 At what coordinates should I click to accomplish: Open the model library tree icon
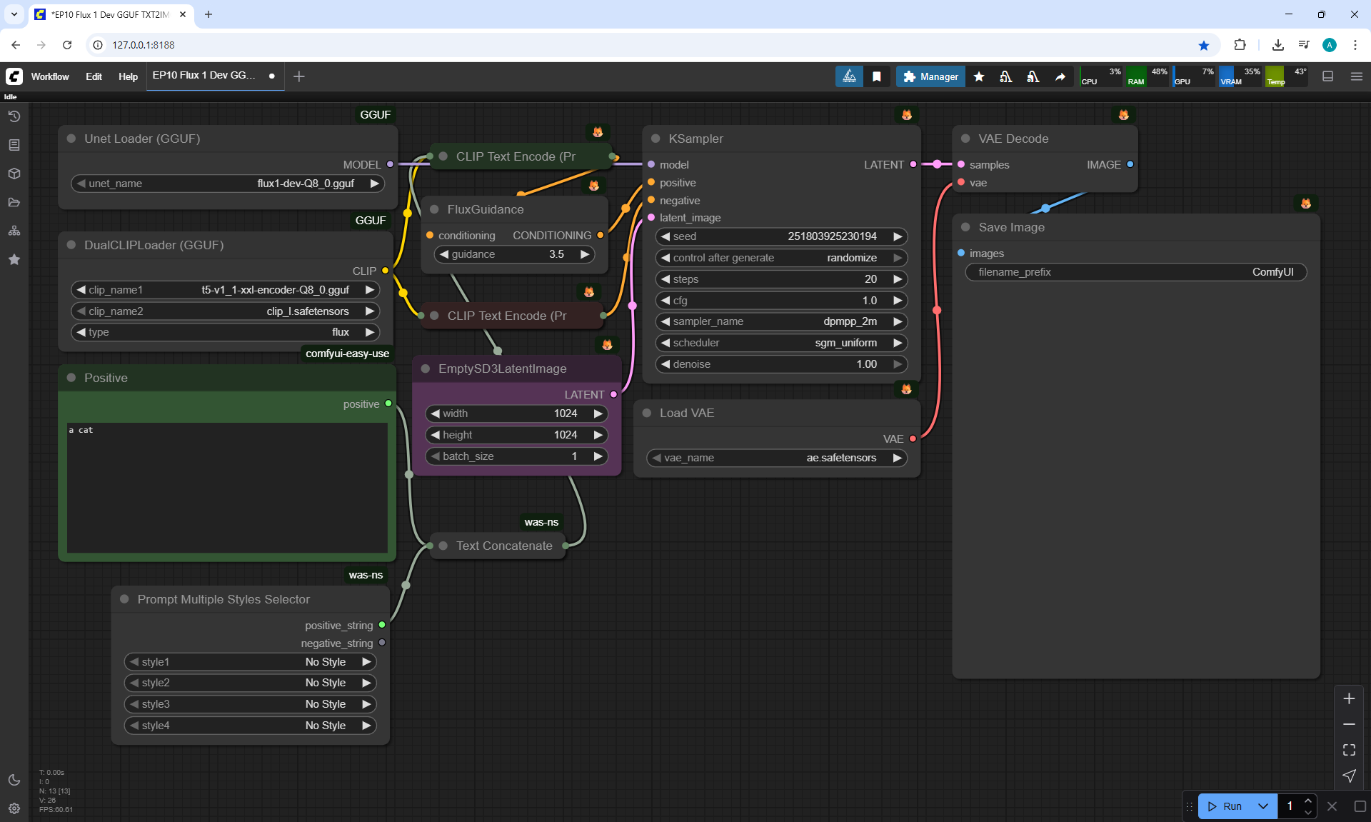coord(14,231)
